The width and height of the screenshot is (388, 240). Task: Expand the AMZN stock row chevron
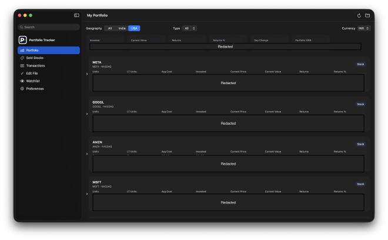click(87, 154)
